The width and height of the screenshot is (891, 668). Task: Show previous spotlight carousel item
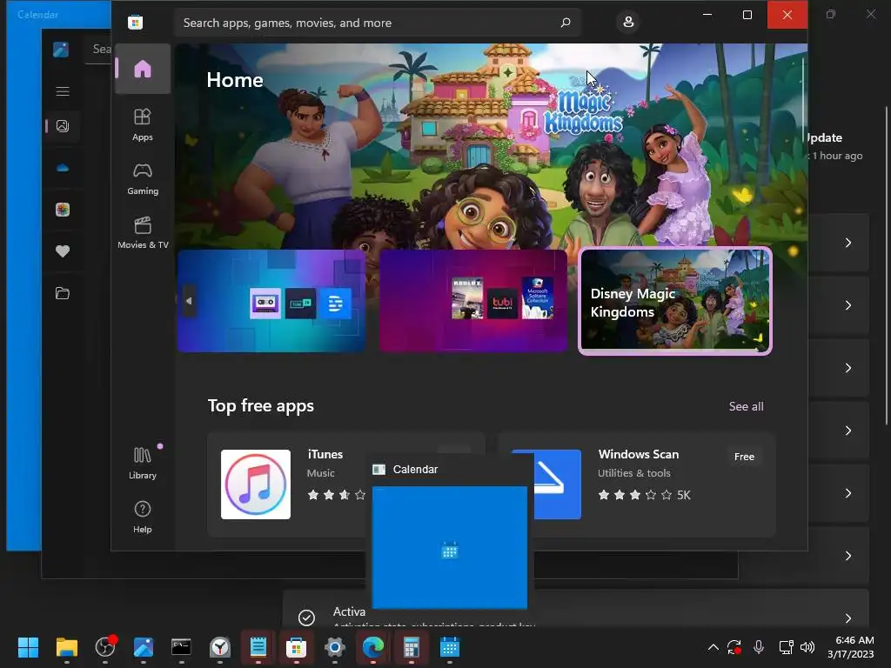click(189, 301)
